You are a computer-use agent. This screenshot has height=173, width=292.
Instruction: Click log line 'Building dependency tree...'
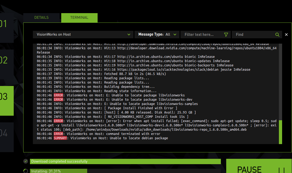click(x=96, y=87)
